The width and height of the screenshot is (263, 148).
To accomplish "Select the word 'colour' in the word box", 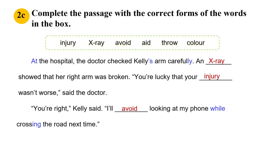I will pyautogui.click(x=196, y=43).
